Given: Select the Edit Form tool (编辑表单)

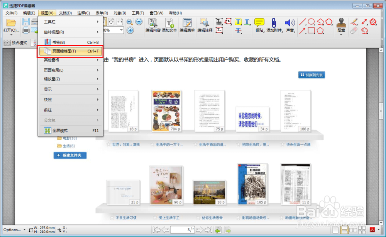Looking at the screenshot, I should pos(187,25).
